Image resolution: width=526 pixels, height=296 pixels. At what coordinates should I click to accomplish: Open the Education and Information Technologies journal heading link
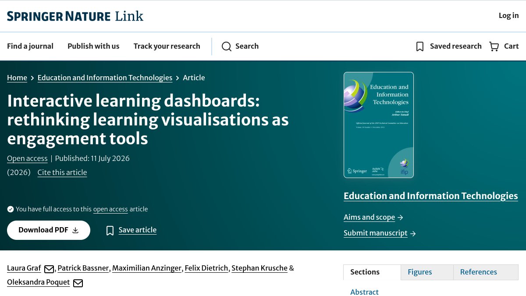pos(431,196)
